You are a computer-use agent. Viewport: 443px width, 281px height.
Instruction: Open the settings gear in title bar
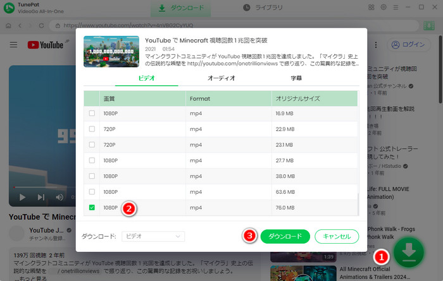[x=384, y=8]
